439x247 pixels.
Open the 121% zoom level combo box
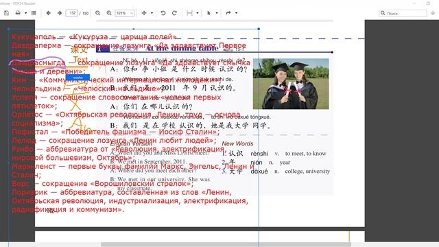[125, 13]
